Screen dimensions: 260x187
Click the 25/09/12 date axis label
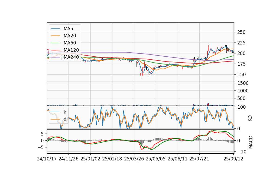233,159
